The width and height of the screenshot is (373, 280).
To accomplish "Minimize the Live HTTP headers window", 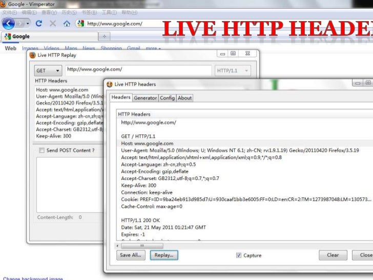I will (358, 83).
